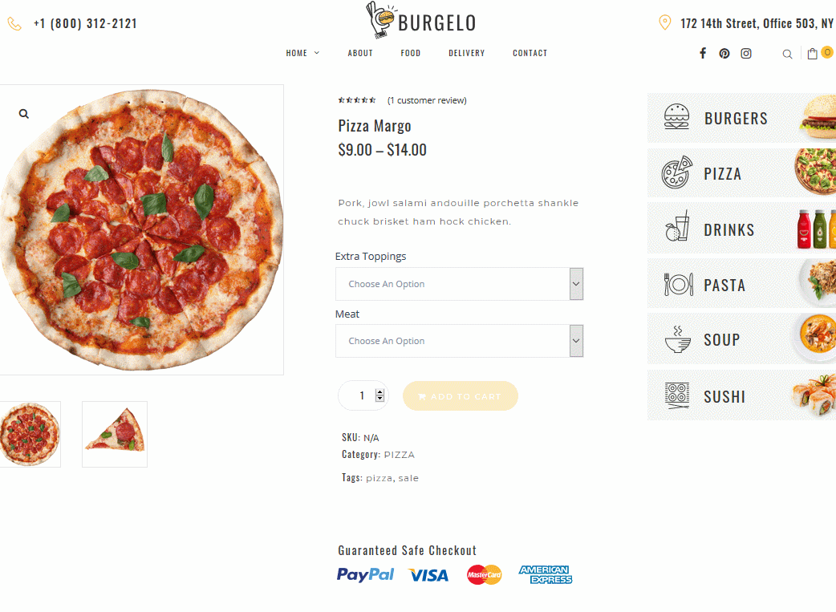The image size is (836, 612).
Task: Go to the Delivery menu item
Action: 466,53
